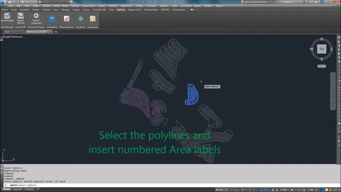Add a new layout with plus button
341x192 pixels.
38,189
